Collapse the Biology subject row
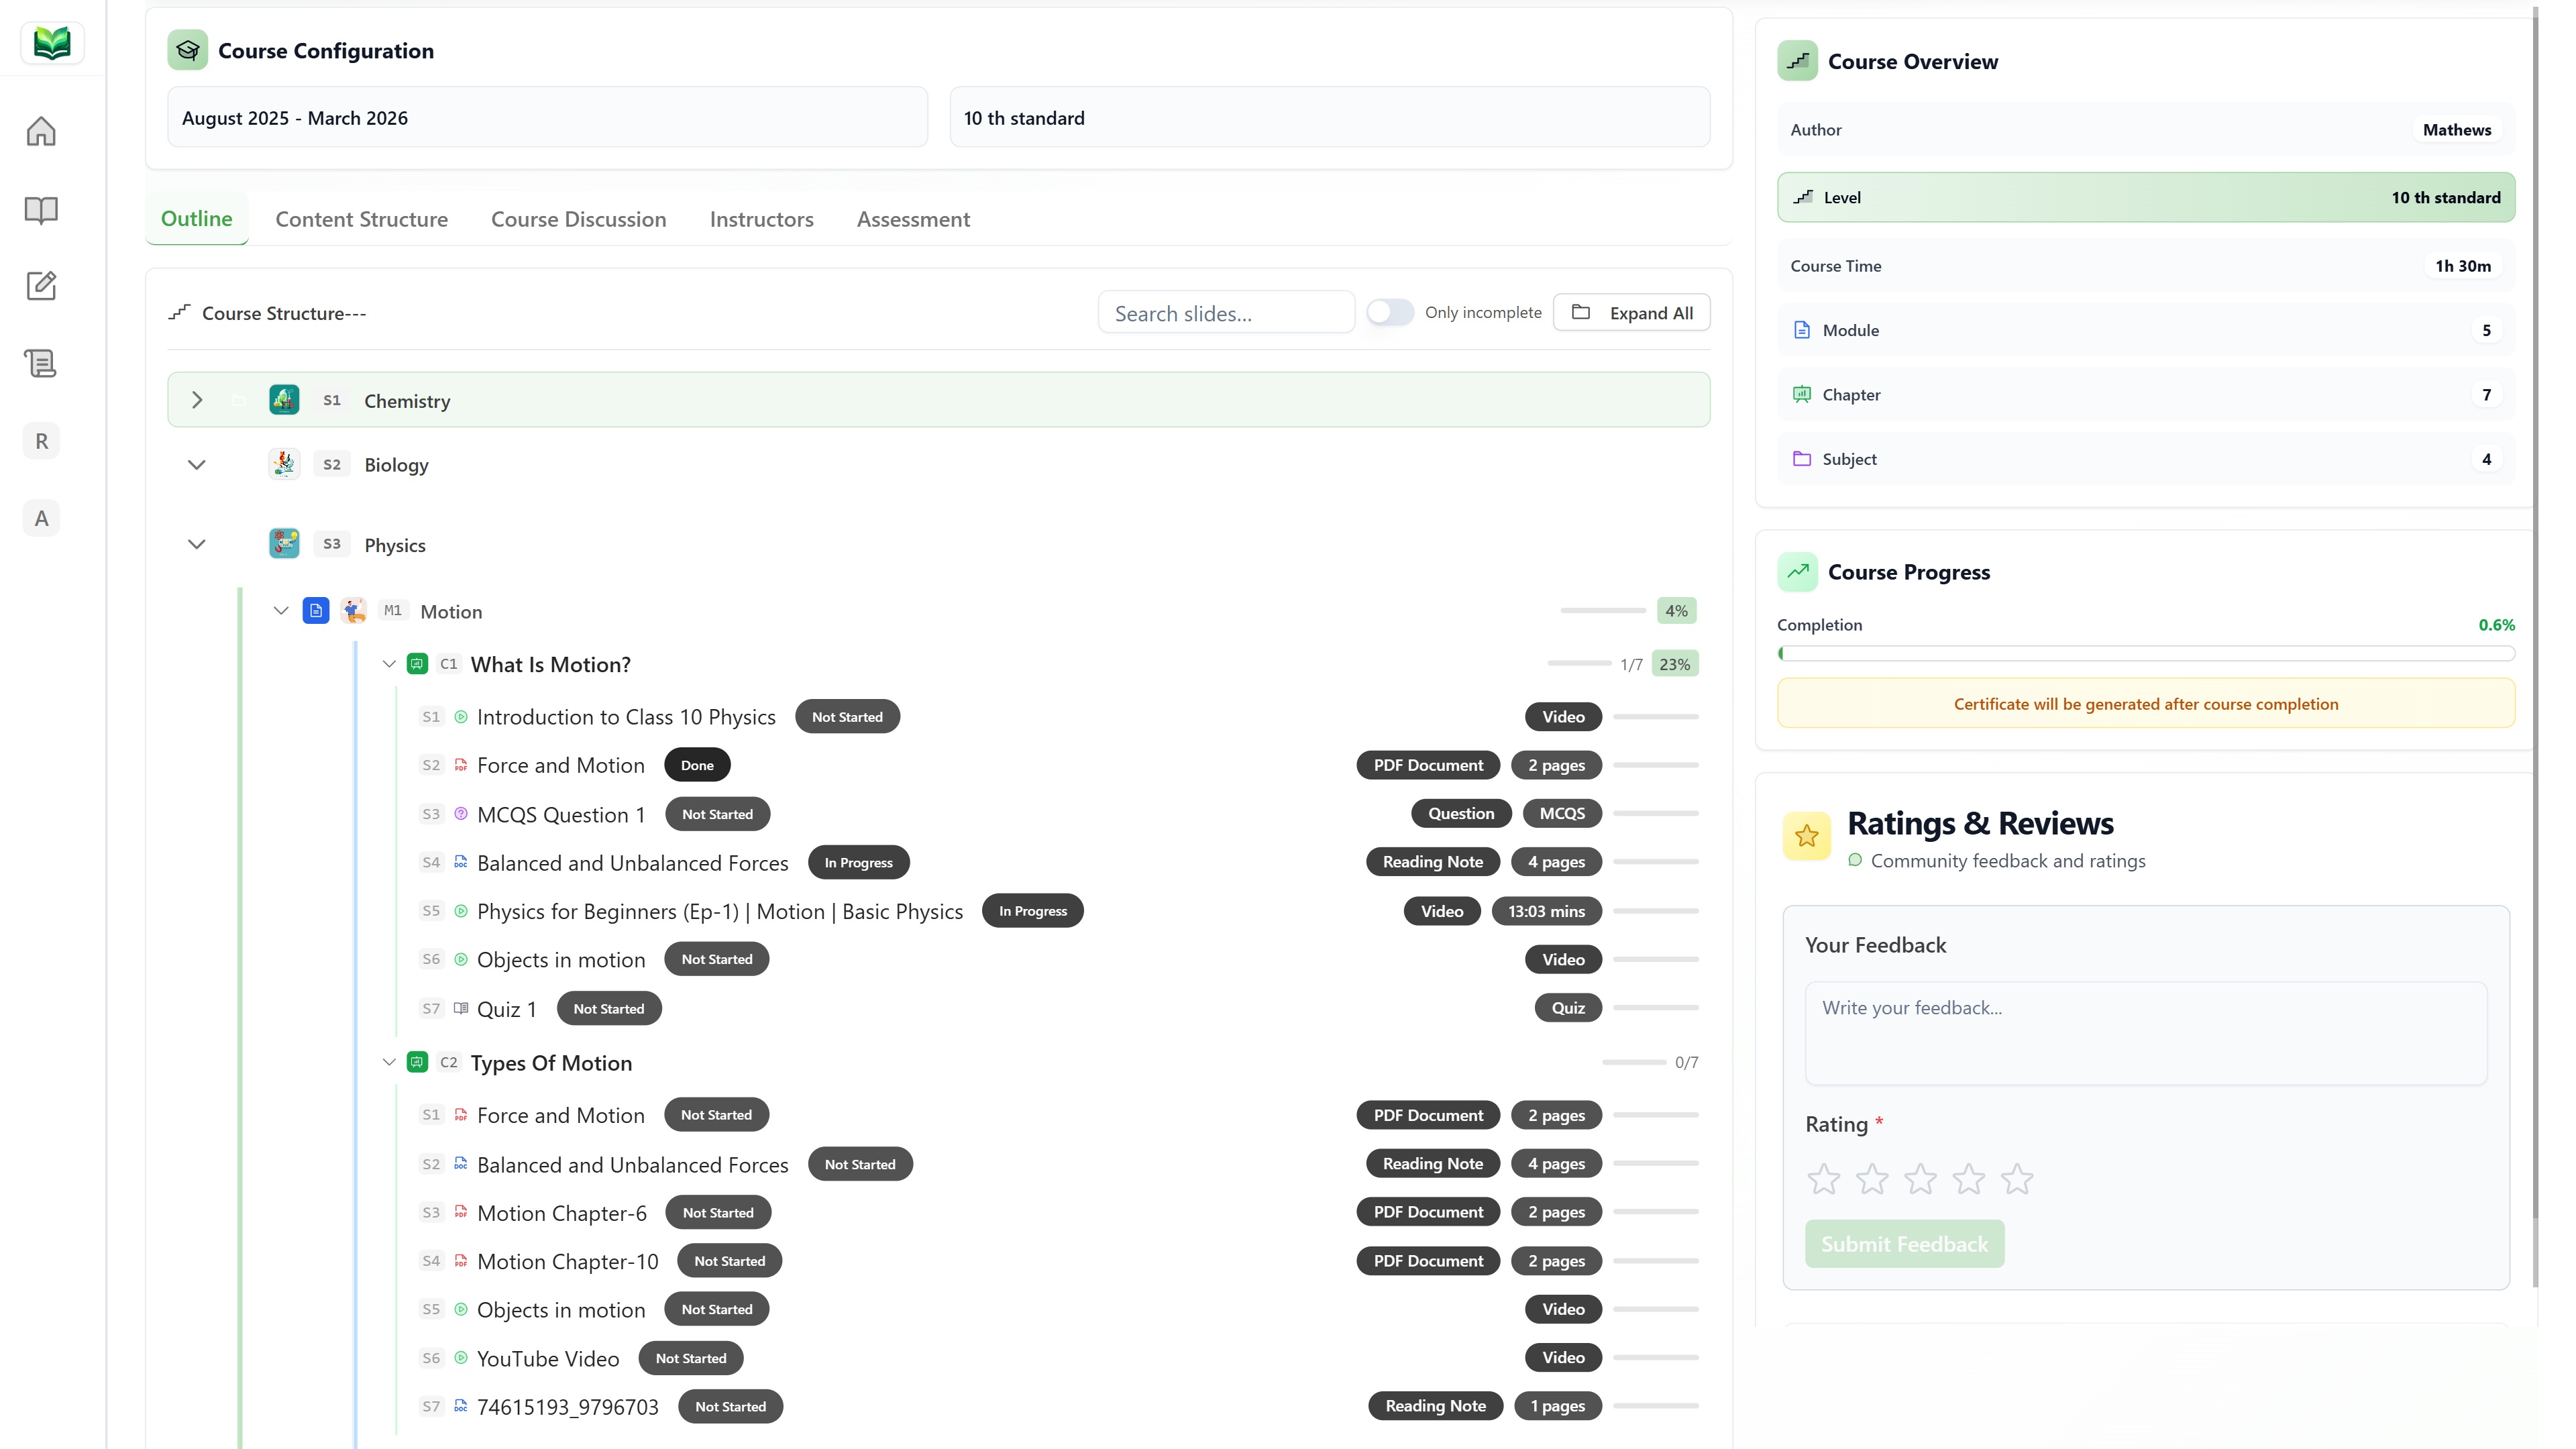The image size is (2576, 1449). coord(197,464)
